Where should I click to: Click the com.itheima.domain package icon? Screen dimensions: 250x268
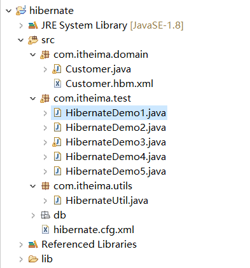pos(45,55)
